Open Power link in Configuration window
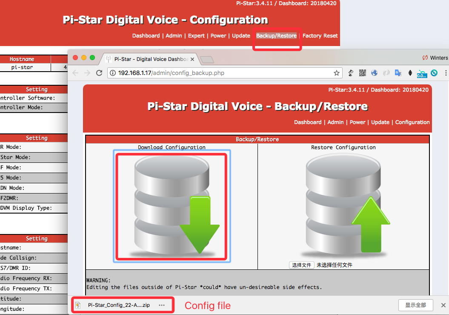 218,35
